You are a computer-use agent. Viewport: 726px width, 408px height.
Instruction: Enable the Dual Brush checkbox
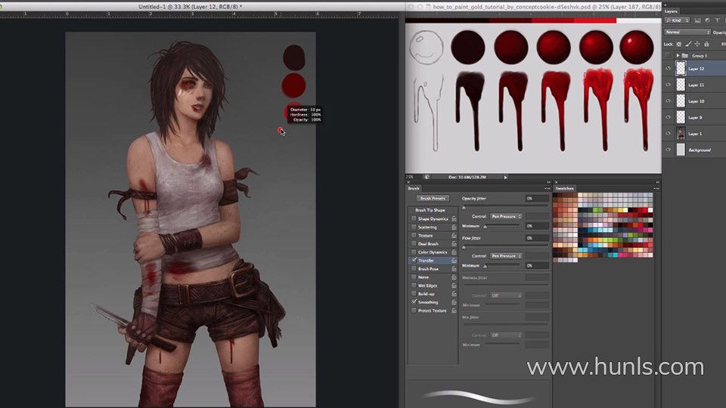click(414, 243)
